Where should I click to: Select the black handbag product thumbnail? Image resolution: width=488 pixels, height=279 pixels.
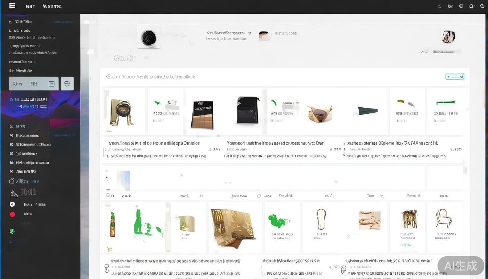coord(248,110)
